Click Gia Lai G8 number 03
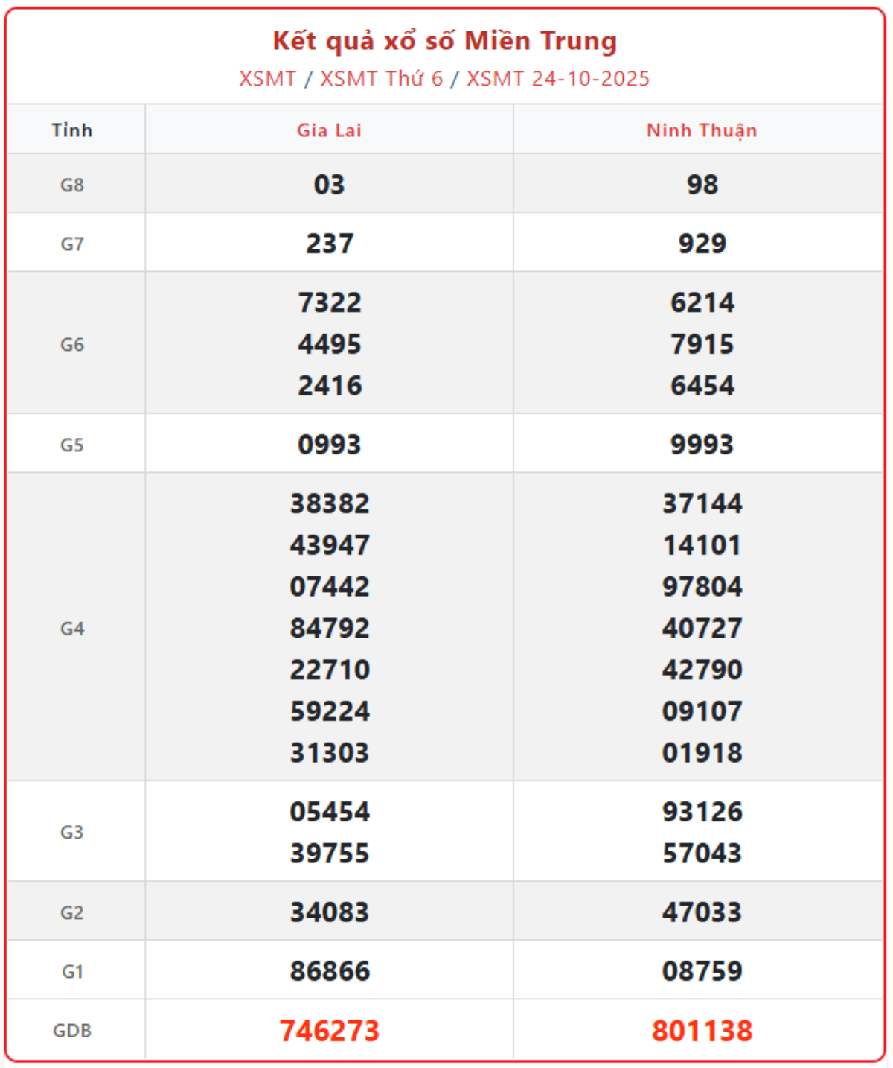The height and width of the screenshot is (1068, 893). coord(329,185)
